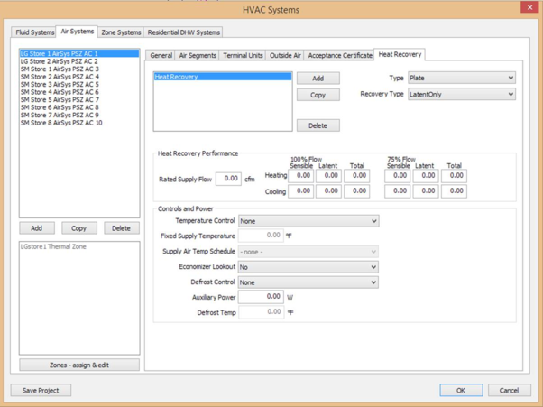Expand the Defrost Control dropdown
The height and width of the screenshot is (407, 543).
click(x=308, y=282)
